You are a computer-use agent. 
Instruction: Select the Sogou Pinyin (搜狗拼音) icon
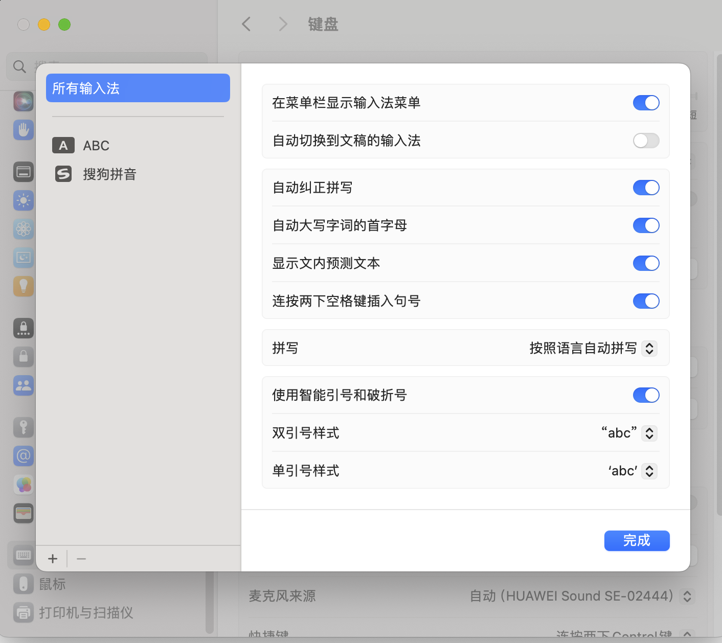[x=63, y=174]
